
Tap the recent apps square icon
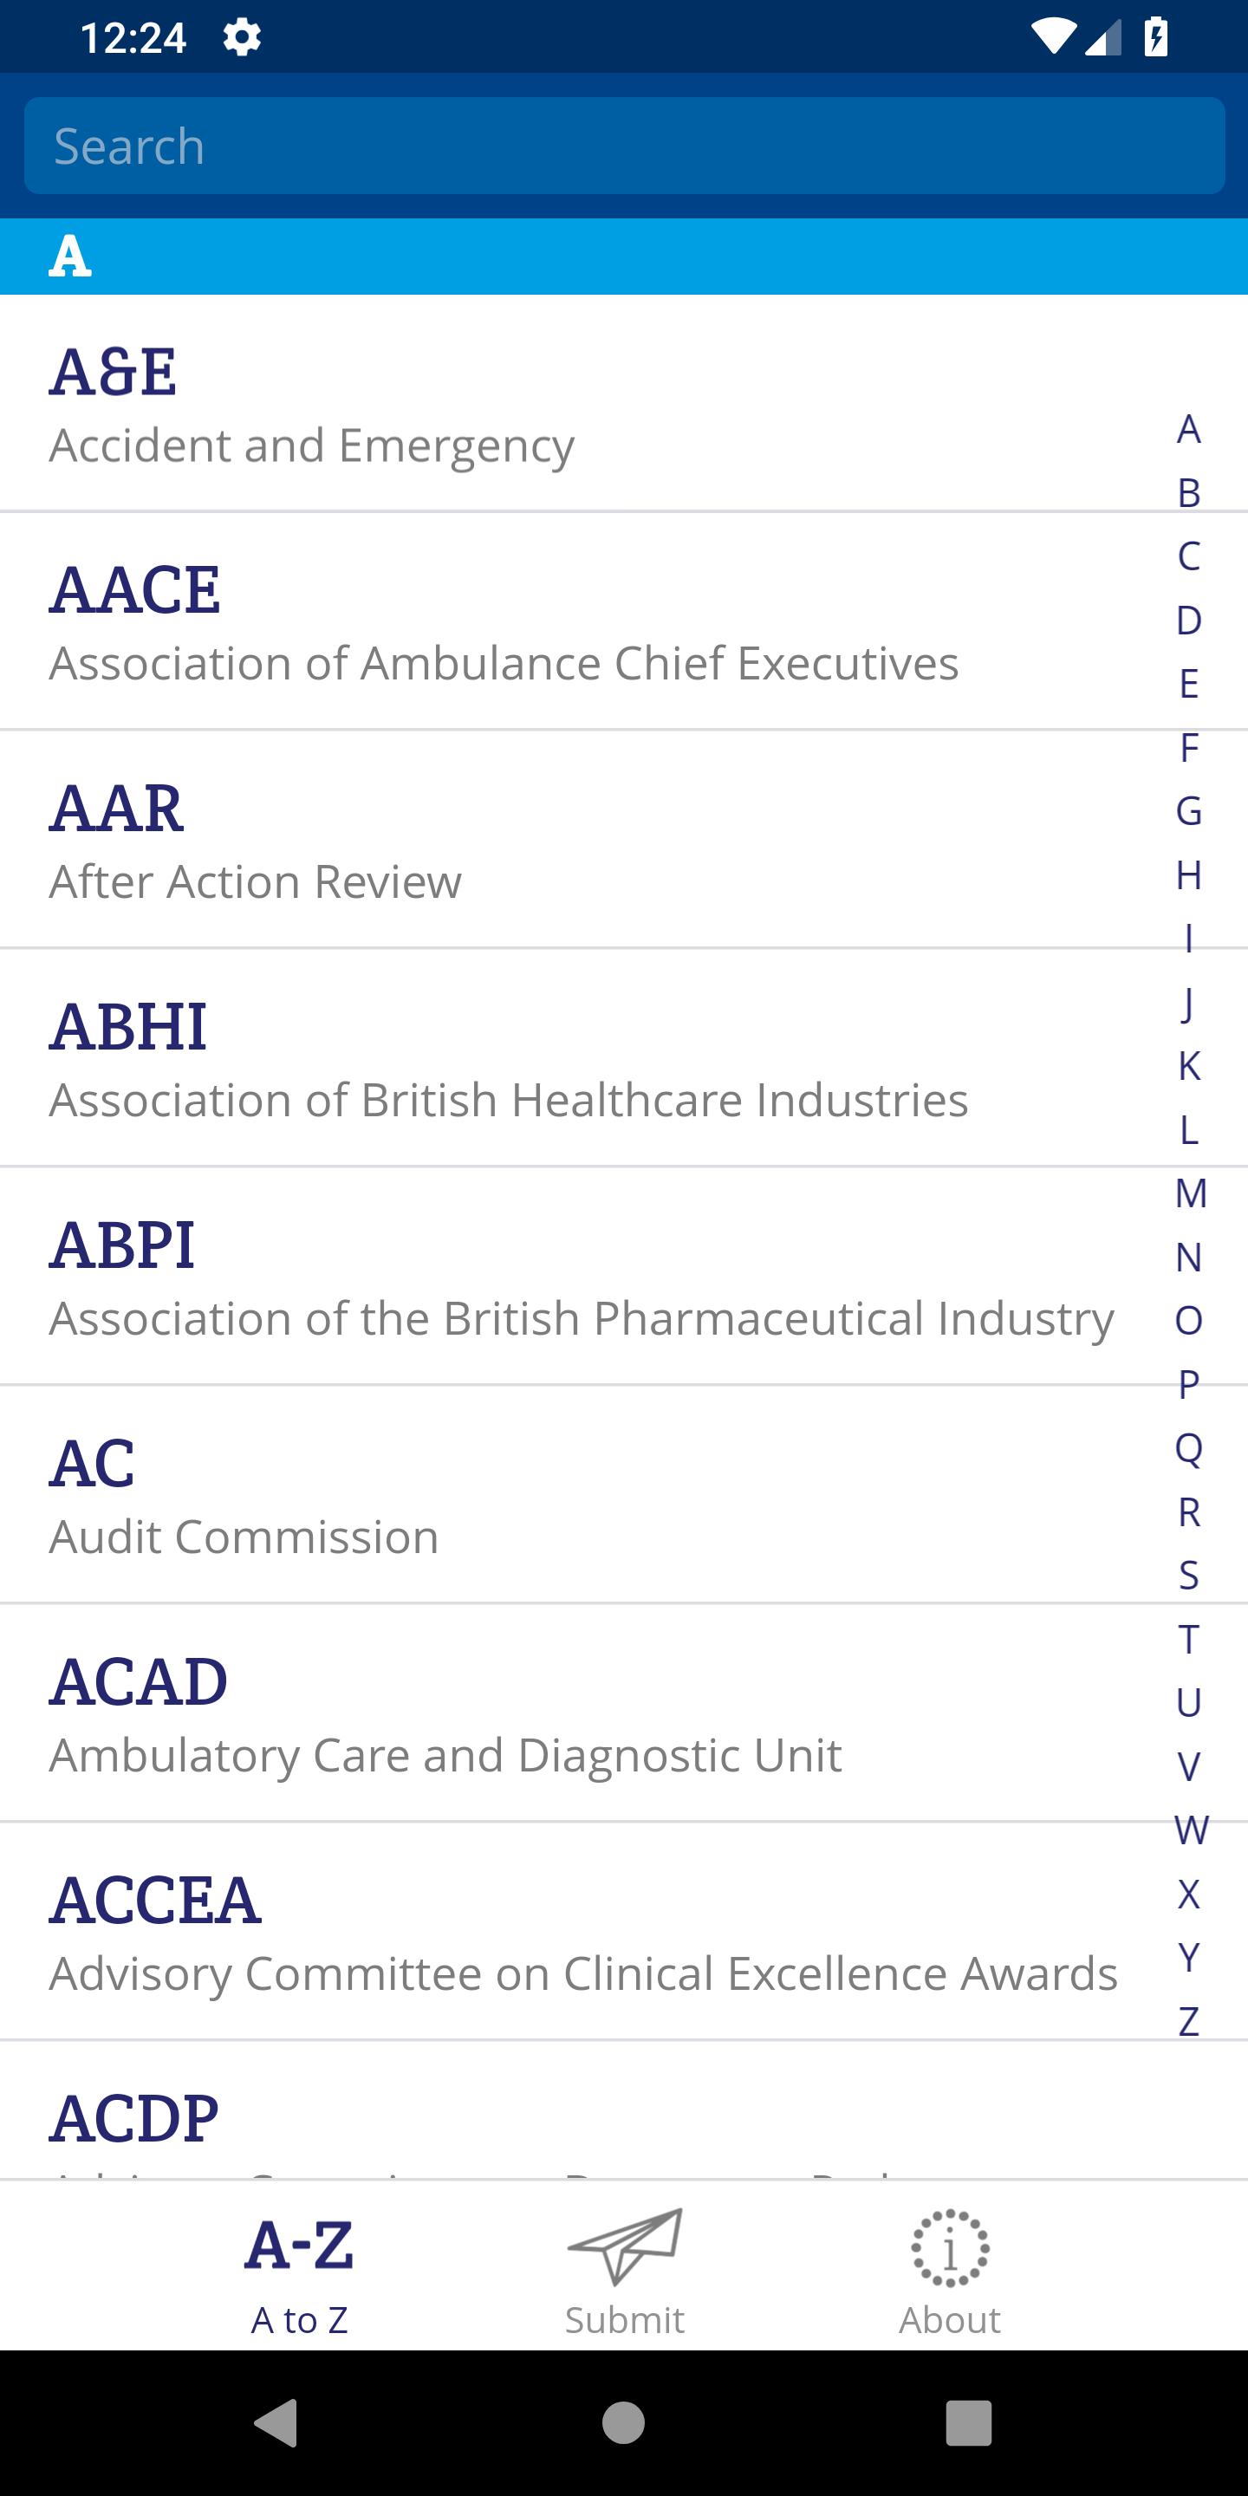tap(969, 2422)
